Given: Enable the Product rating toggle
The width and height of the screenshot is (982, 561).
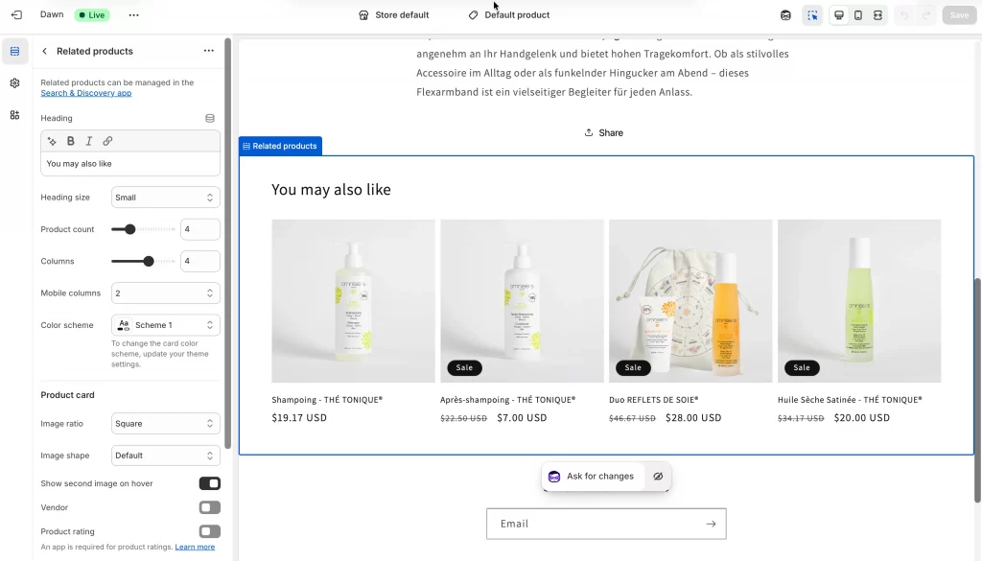Looking at the screenshot, I should 209,531.
